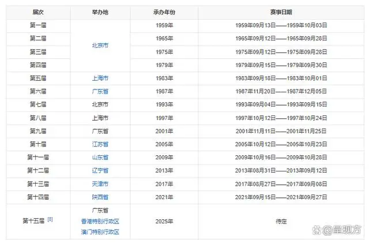The image size is (369, 243).
Task: Click the 举办地 column header
Action: 100,12
